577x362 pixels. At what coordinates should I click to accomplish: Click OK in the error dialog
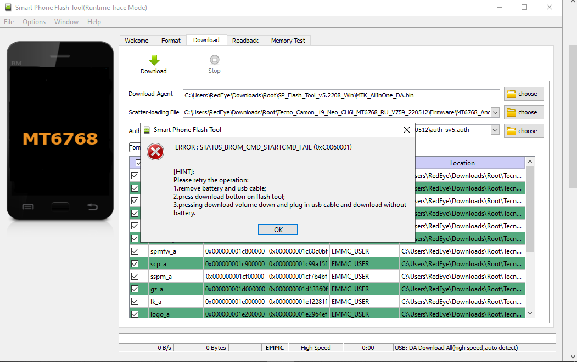278,230
